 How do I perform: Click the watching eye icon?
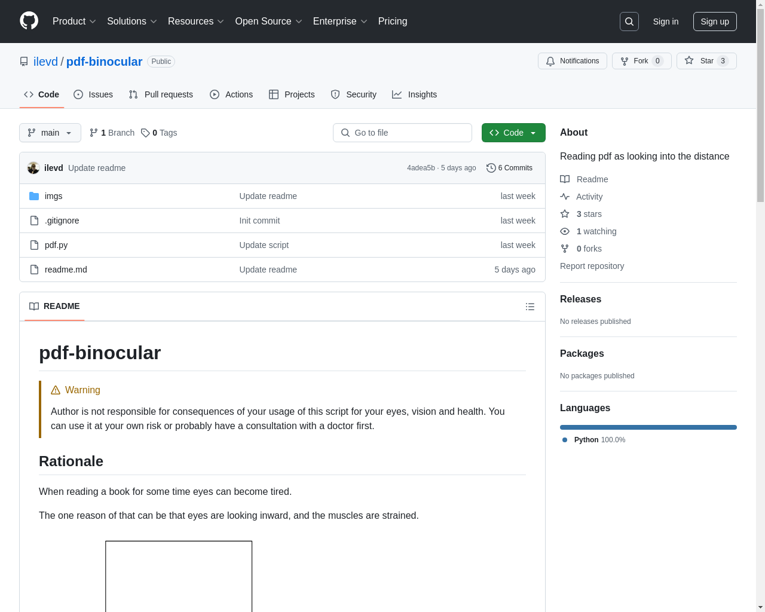(x=565, y=231)
